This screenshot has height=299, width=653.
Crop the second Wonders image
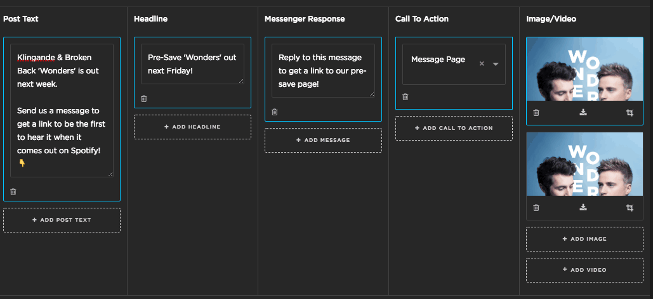pyautogui.click(x=630, y=208)
